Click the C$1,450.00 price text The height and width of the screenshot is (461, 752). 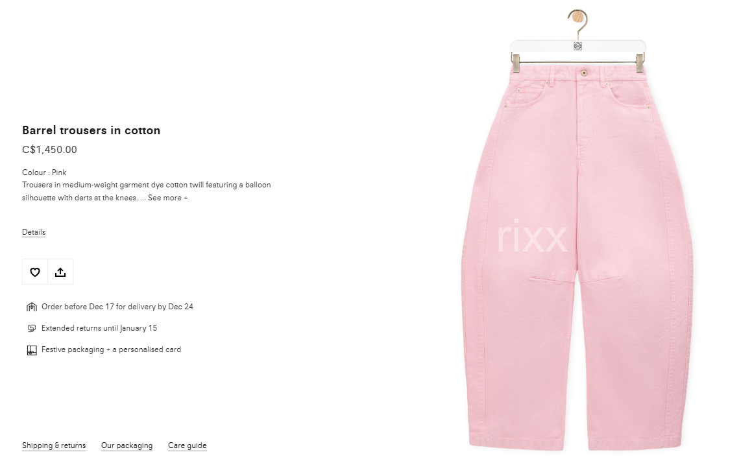49,150
